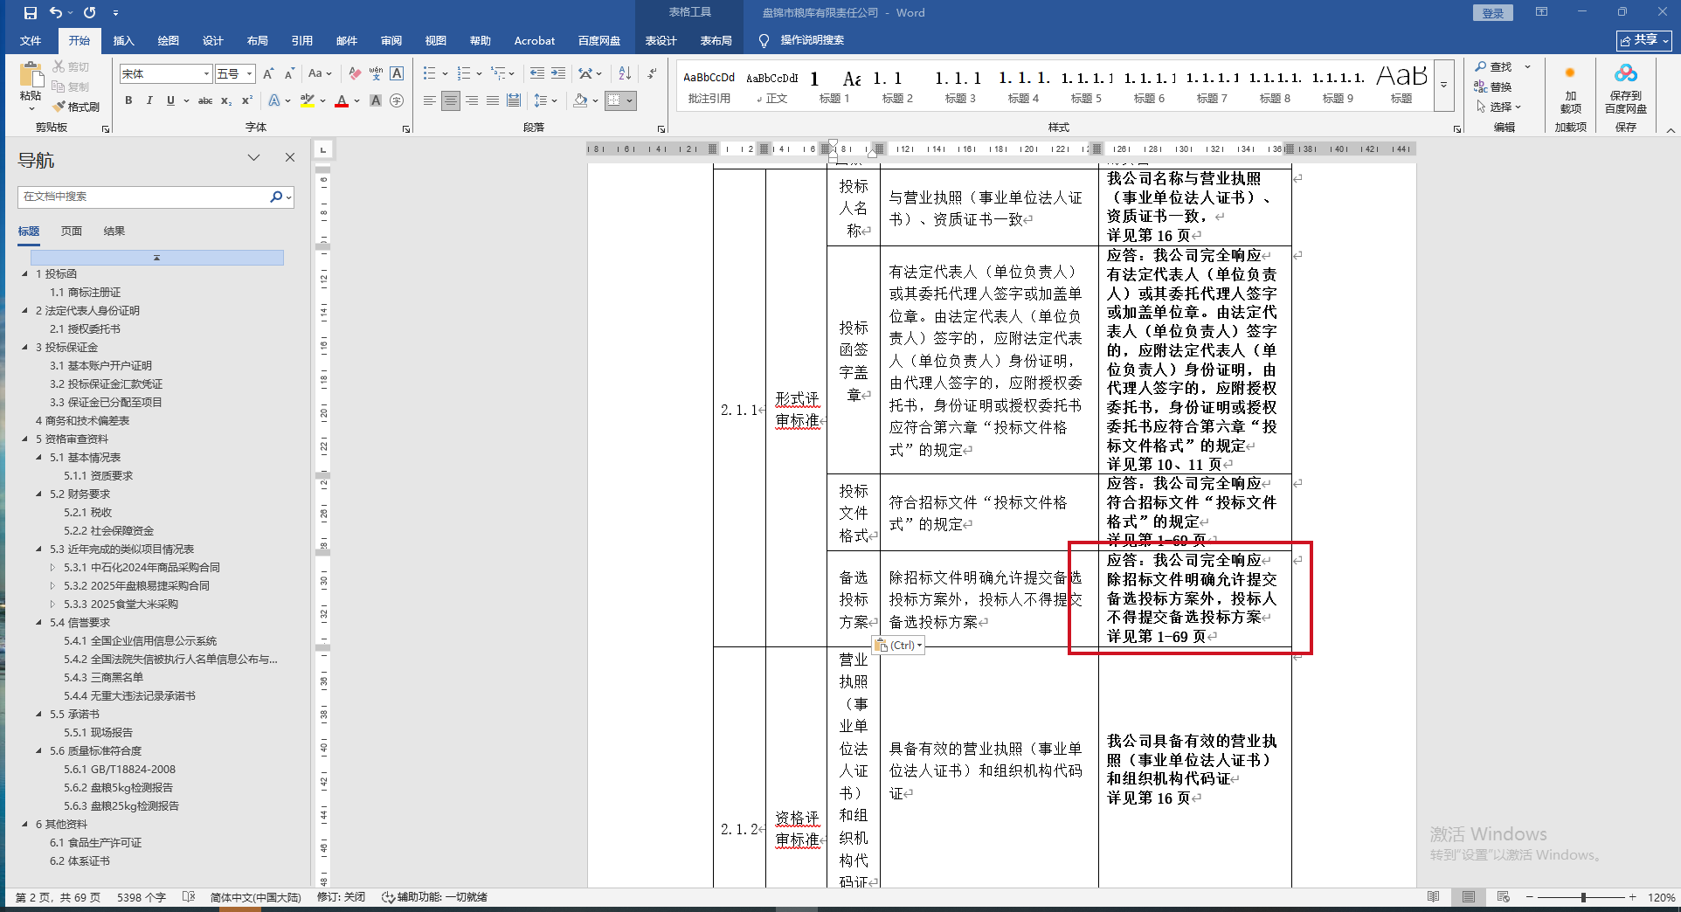This screenshot has width=1681, height=912.
Task: Switch to the 审阅 ribbon tab
Action: [x=391, y=41]
